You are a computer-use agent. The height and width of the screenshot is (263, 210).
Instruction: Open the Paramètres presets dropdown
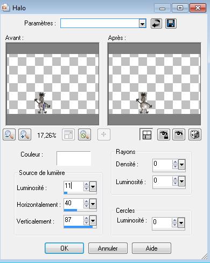(143, 23)
